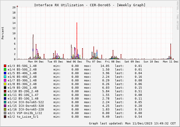Click the Percent y-axis label
This screenshot has height=127, width=180.
(x=3, y=33)
